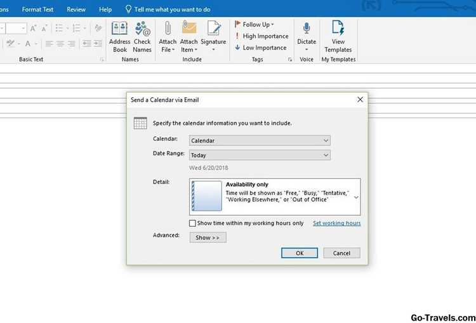Image resolution: width=476 pixels, height=323 pixels.
Task: Open the Address Book
Action: click(x=119, y=37)
